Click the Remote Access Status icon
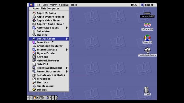Image resolution: width=184 pixels, height=103 pixels. coord(34,75)
